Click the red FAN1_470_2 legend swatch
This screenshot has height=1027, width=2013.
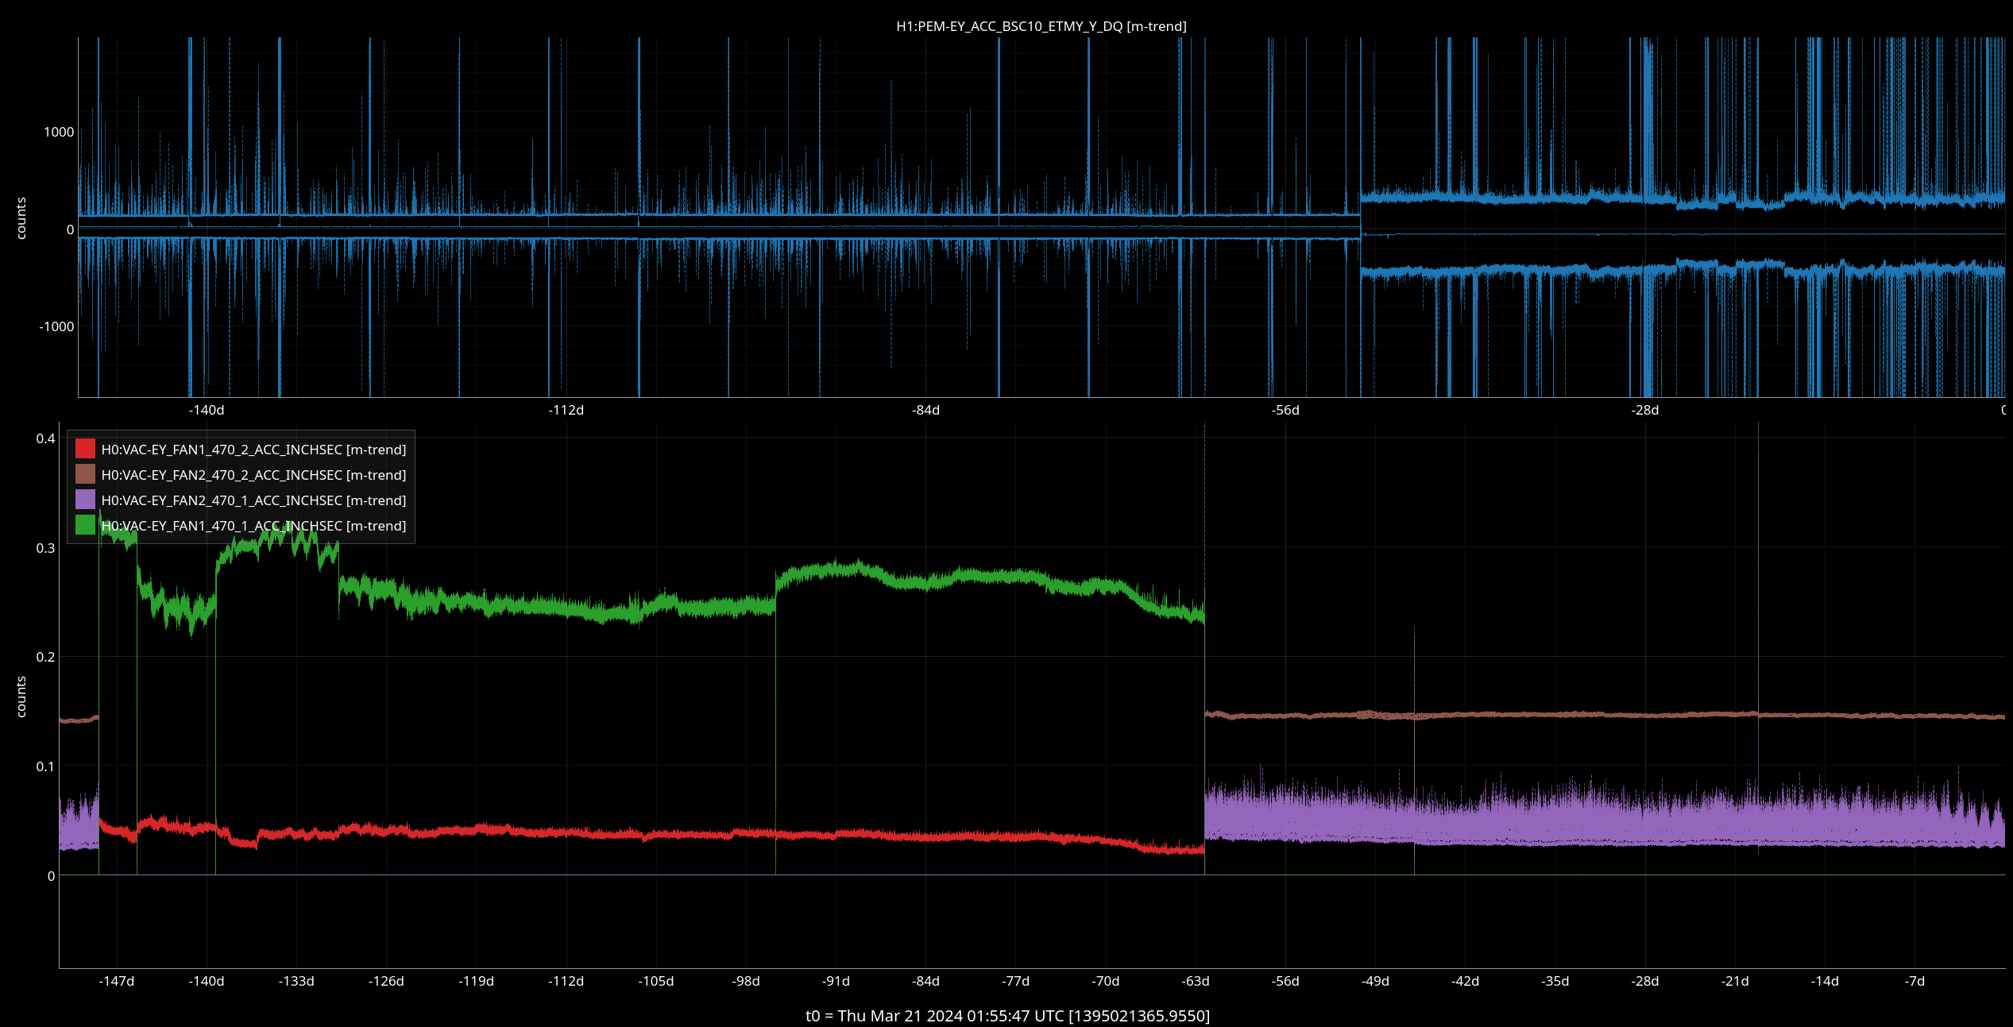[x=85, y=449]
